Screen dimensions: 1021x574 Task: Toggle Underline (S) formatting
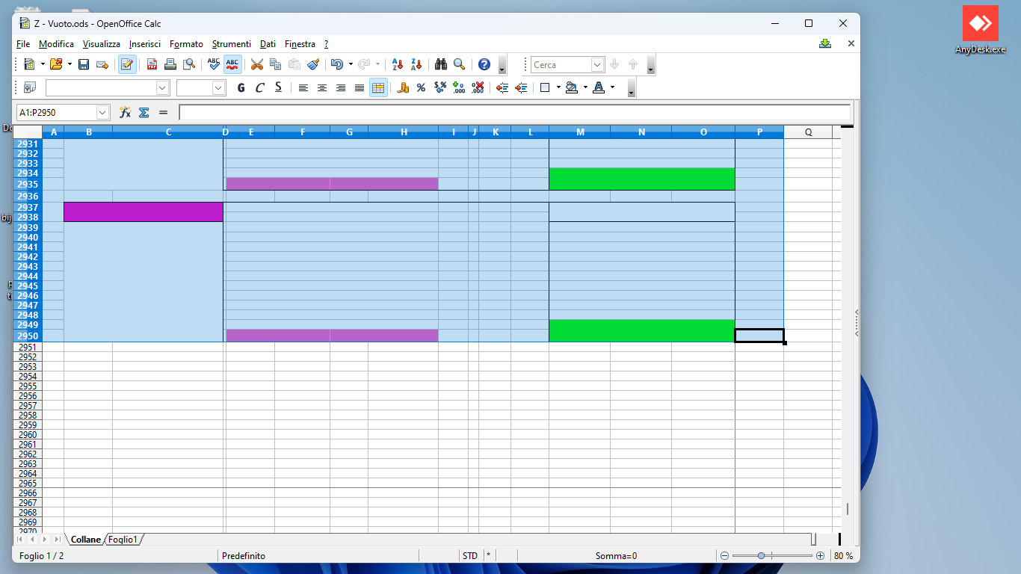pyautogui.click(x=278, y=87)
